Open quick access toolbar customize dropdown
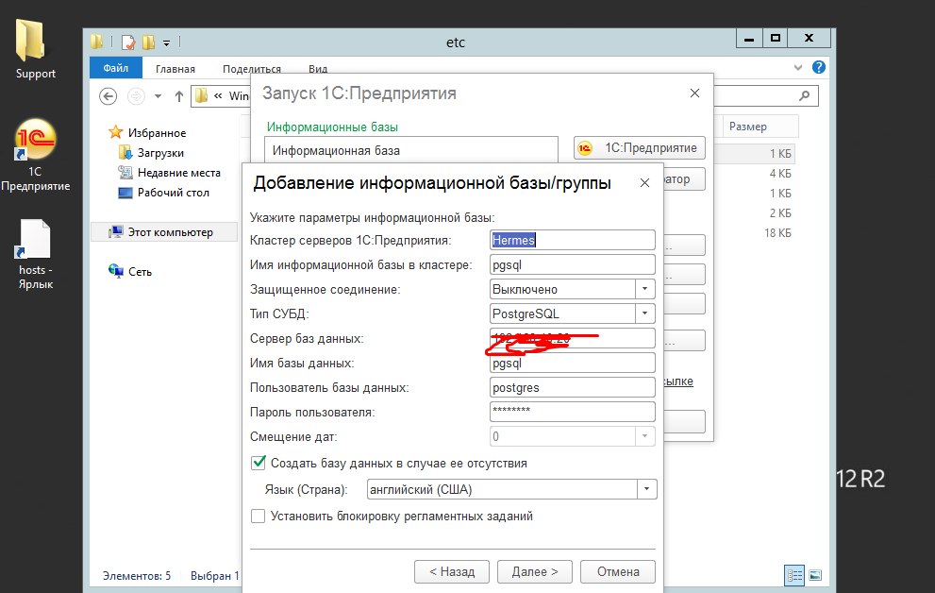Image resolution: width=935 pixels, height=593 pixels. pyautogui.click(x=166, y=42)
